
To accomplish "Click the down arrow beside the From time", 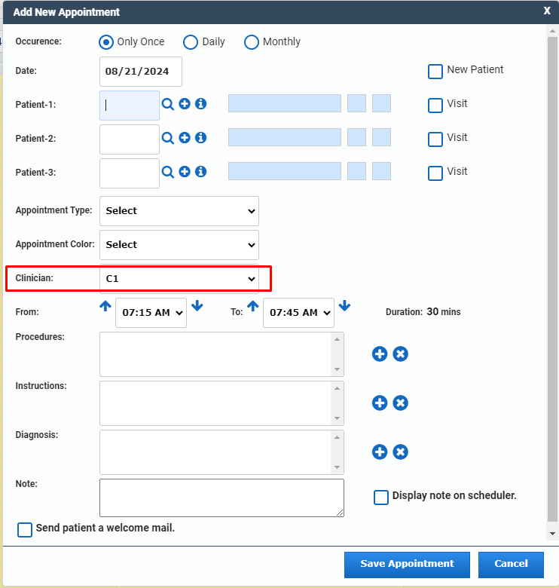I will coord(197,306).
